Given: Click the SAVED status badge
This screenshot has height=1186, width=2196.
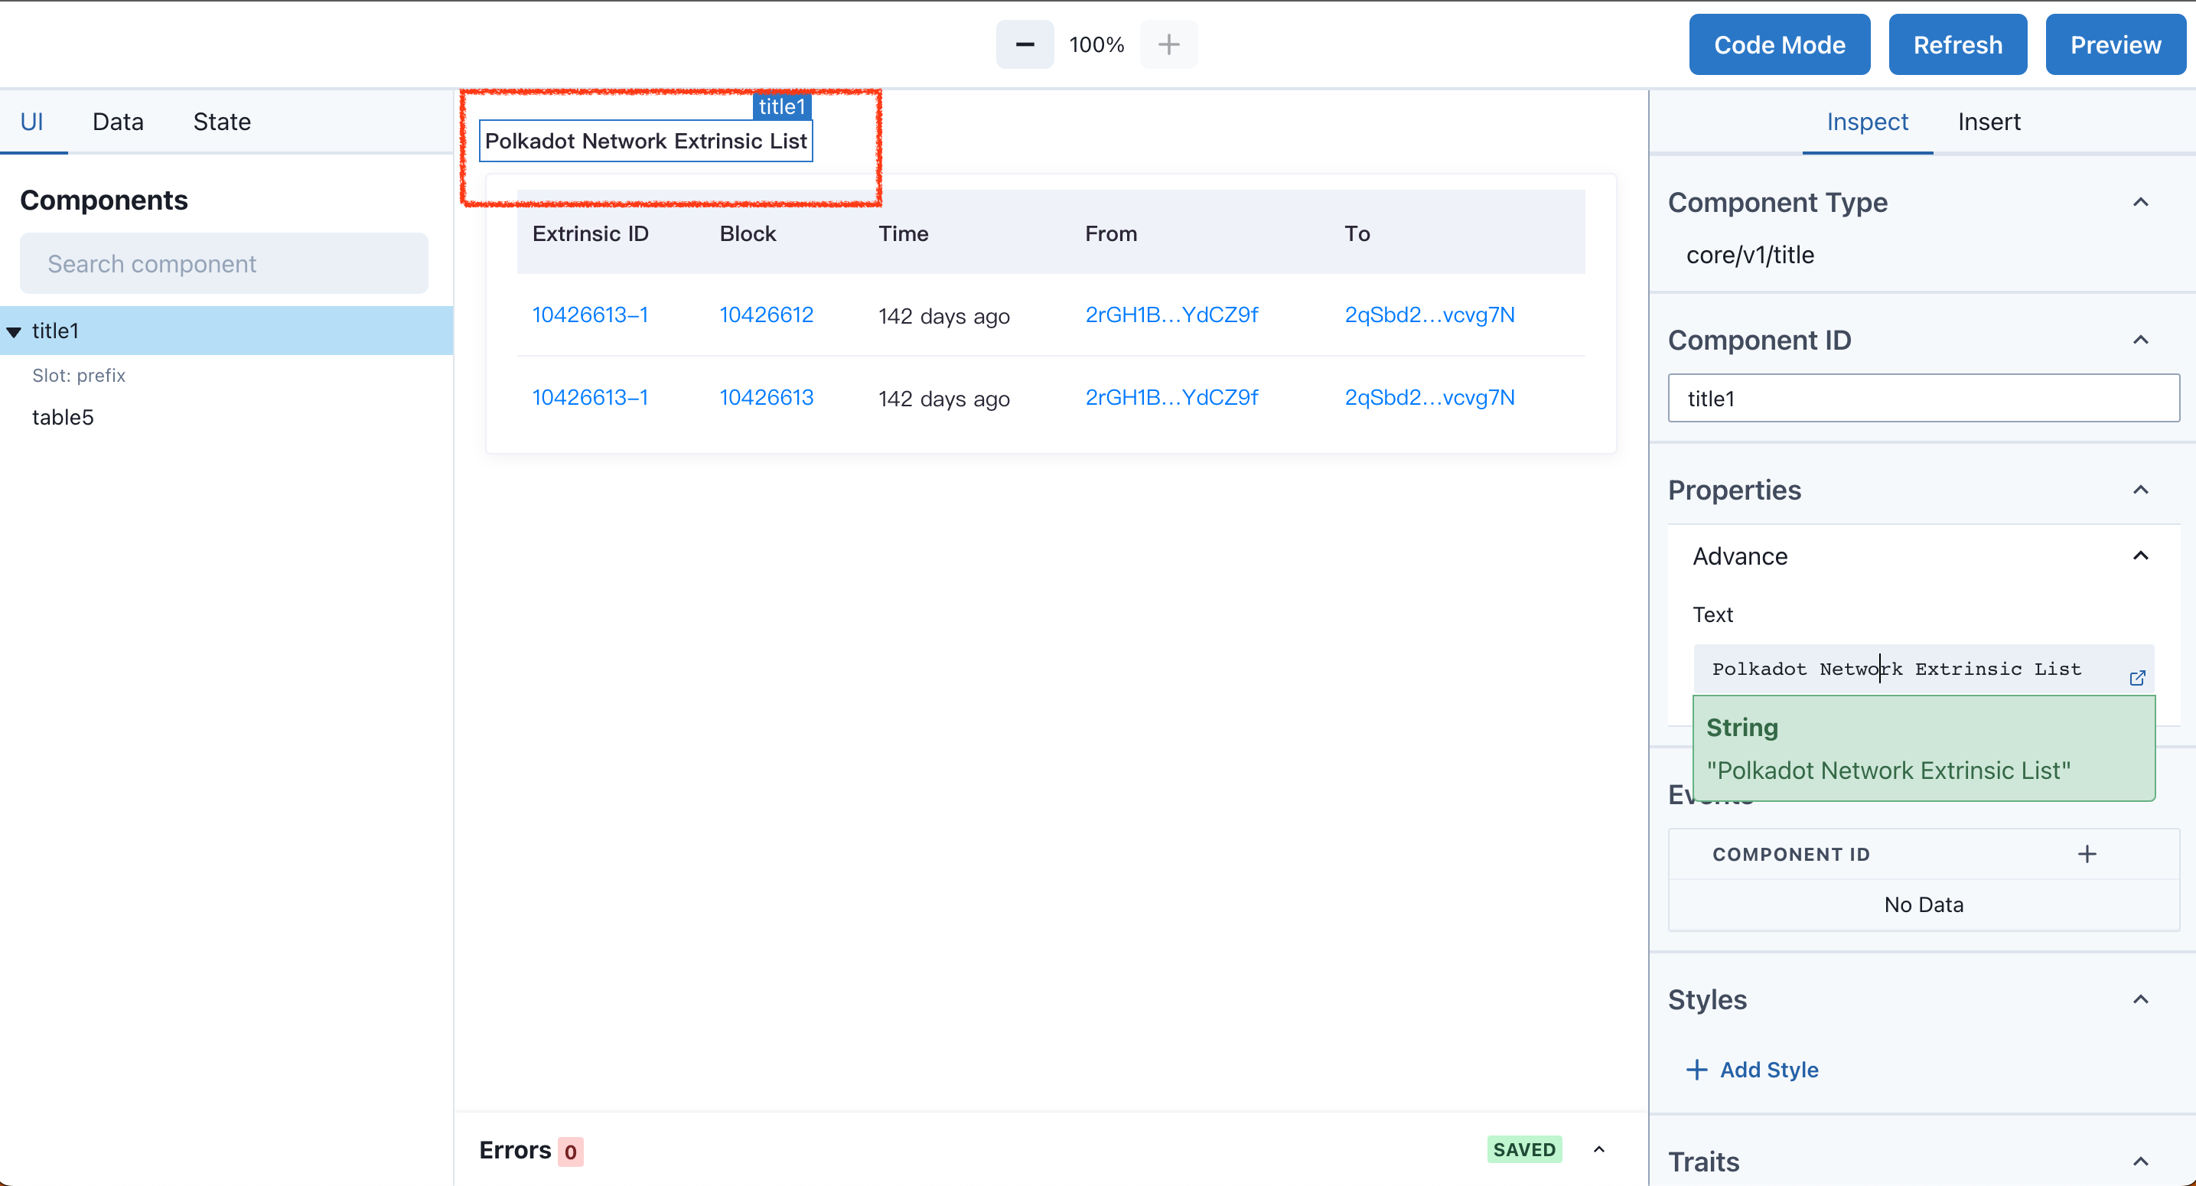Looking at the screenshot, I should pos(1524,1149).
